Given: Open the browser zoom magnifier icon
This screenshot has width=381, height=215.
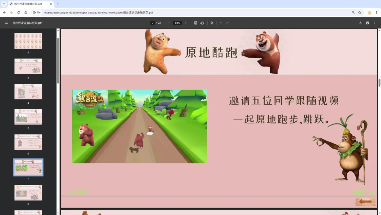Looking at the screenshot, I should point(353,12).
